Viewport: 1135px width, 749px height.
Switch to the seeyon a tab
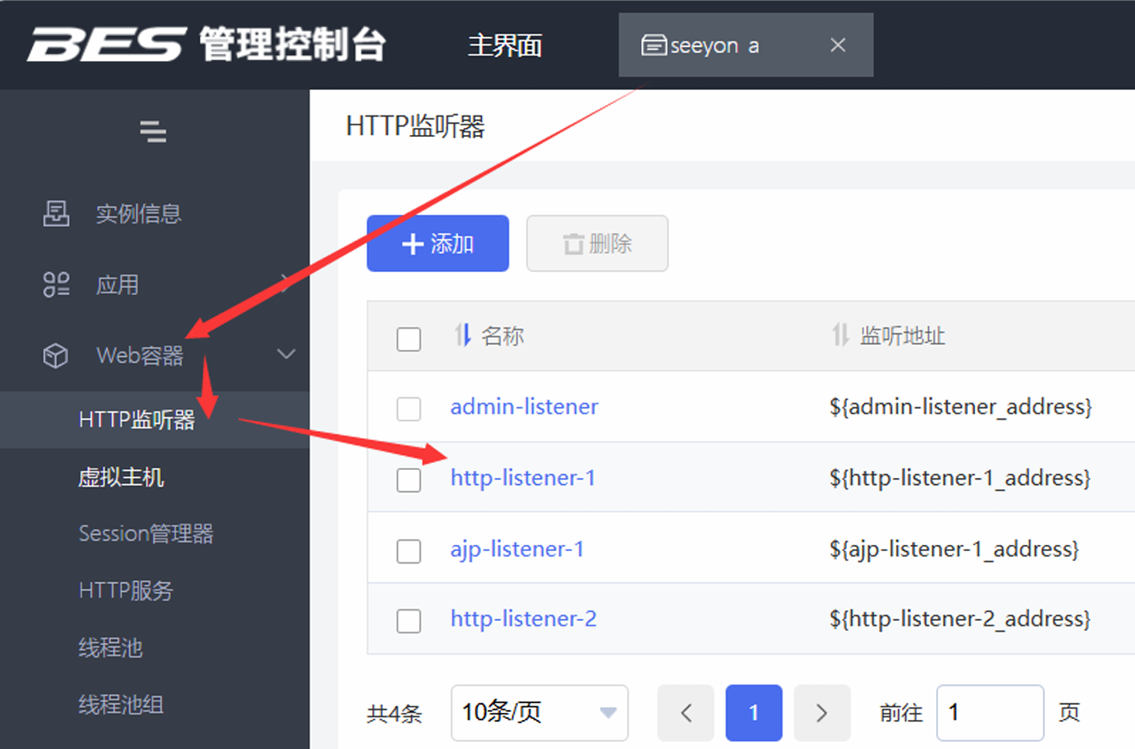(745, 45)
